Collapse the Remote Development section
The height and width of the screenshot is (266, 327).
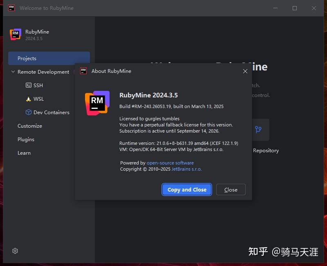click(x=12, y=72)
